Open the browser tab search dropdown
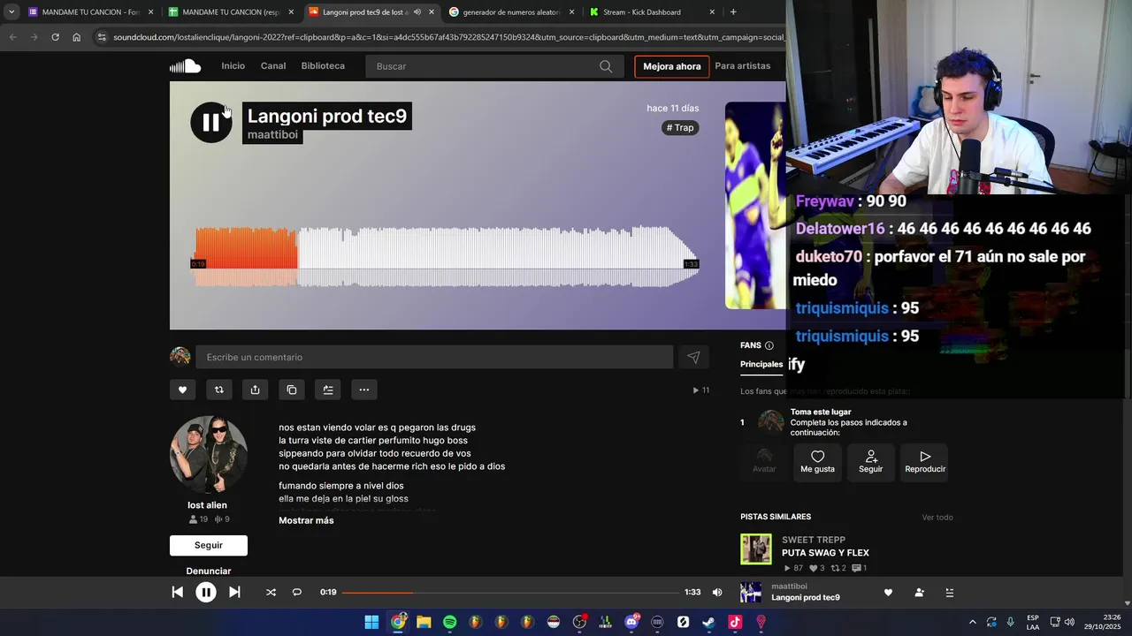The image size is (1132, 636). pos(11,12)
